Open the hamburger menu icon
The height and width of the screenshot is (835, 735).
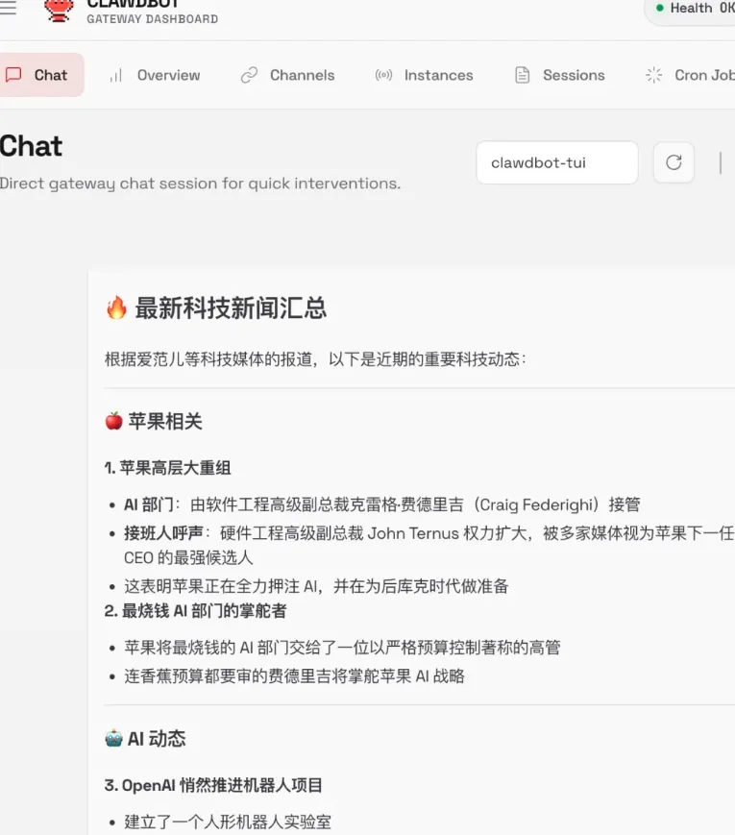(x=8, y=8)
